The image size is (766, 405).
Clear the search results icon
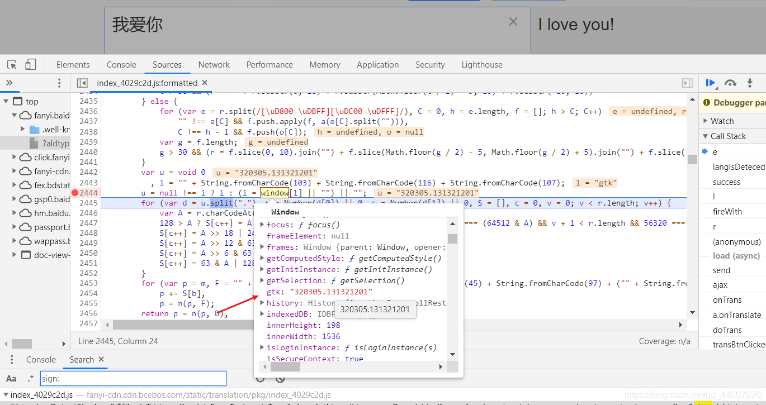click(280, 379)
